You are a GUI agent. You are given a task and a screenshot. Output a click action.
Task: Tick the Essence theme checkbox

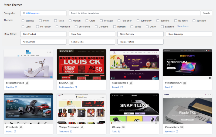click(23, 20)
